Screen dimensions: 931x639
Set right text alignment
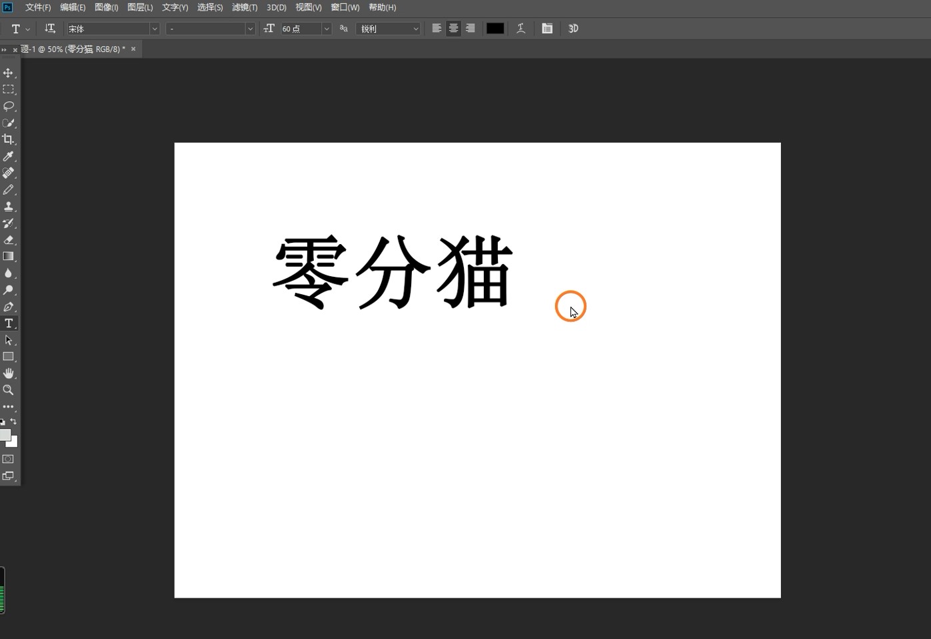tap(470, 29)
